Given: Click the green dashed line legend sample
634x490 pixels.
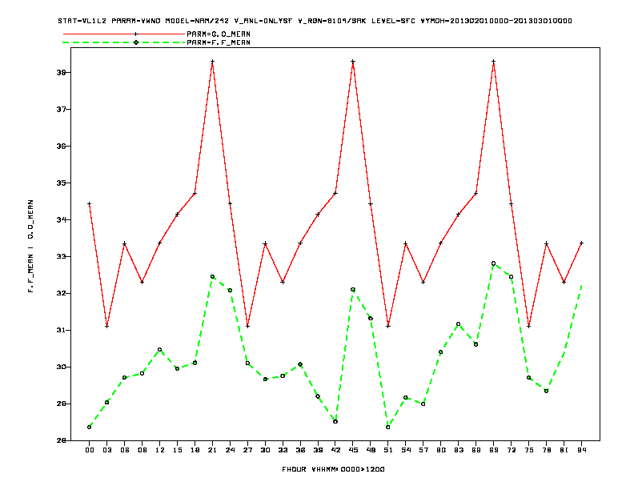Looking at the screenshot, I should click(124, 42).
